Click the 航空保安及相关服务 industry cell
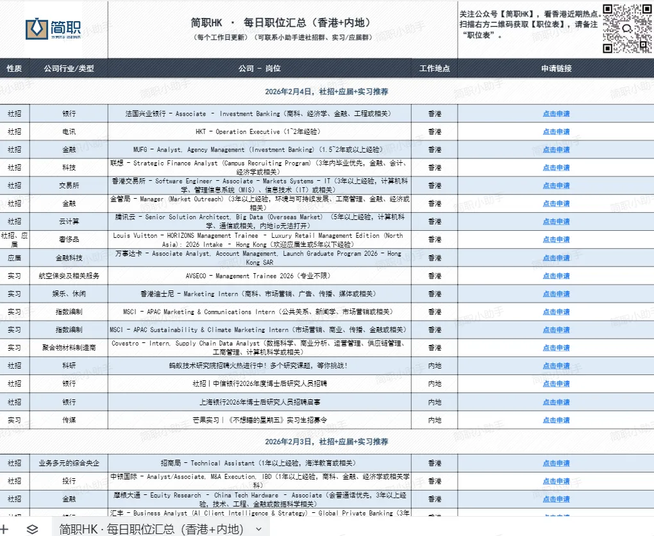The height and width of the screenshot is (536, 654). (x=69, y=276)
